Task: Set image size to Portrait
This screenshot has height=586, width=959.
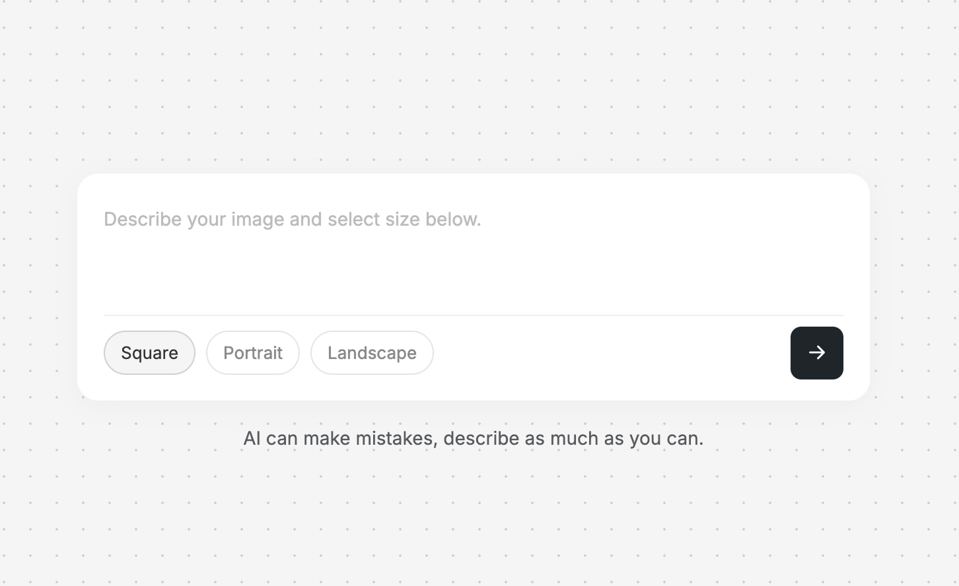Action: pyautogui.click(x=253, y=353)
